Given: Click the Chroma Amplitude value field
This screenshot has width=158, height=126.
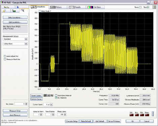Looking at the screenshot, I should click(x=145, y=100).
